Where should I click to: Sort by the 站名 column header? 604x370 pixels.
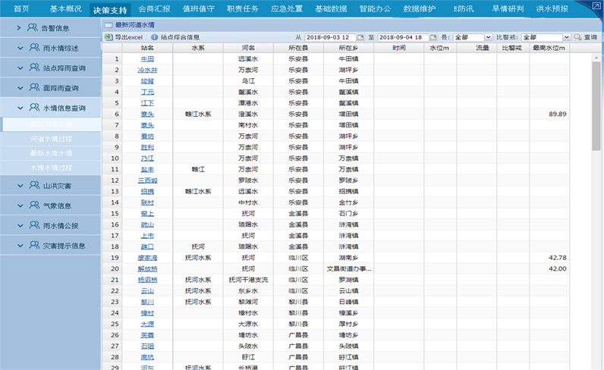[147, 48]
